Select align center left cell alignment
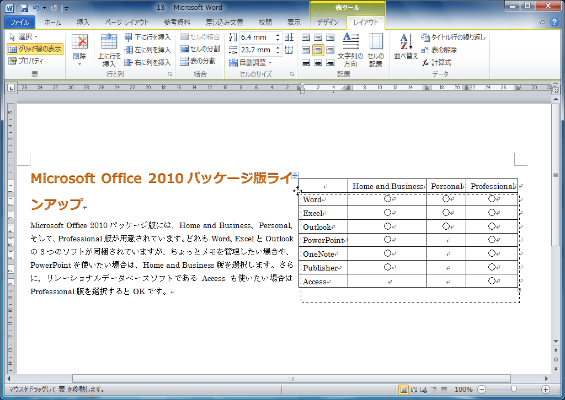Image resolution: width=565 pixels, height=400 pixels. tap(306, 50)
